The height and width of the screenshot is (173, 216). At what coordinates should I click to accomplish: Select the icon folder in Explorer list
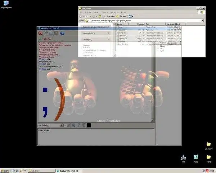pos(119,27)
